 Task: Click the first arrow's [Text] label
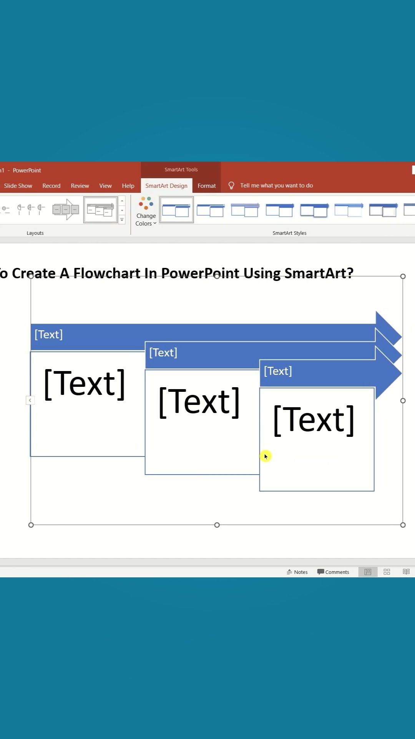click(x=48, y=334)
